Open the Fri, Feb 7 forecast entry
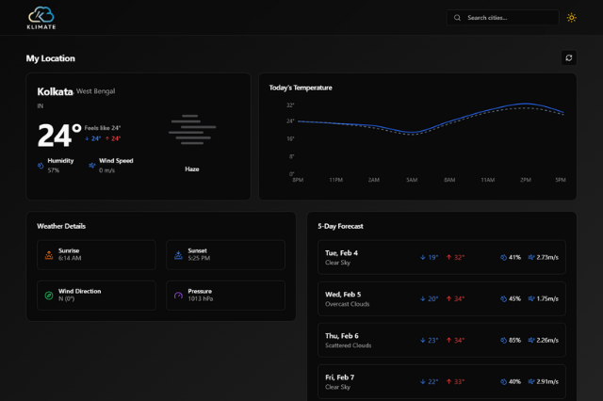This screenshot has height=401, width=603. [x=442, y=380]
